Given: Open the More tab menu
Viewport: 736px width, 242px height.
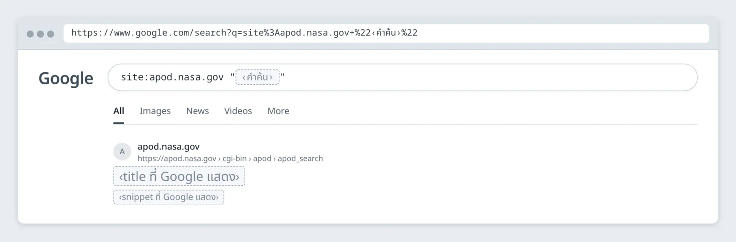Looking at the screenshot, I should [x=278, y=111].
